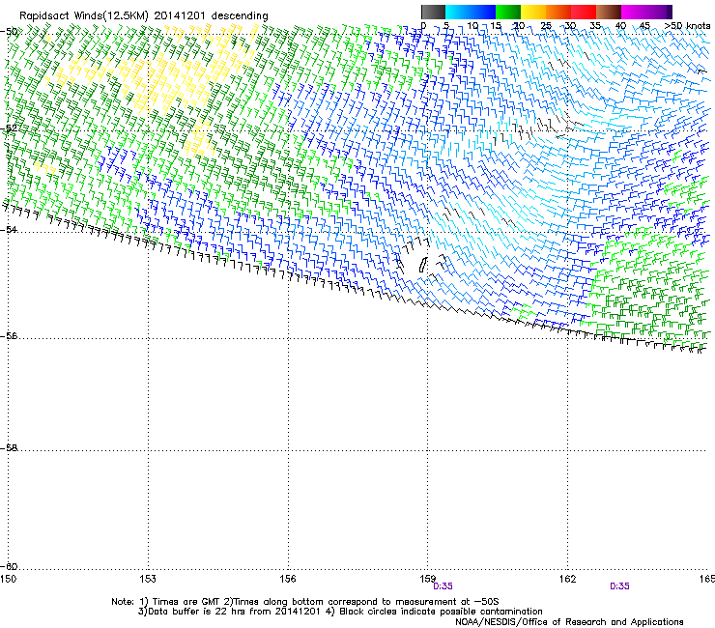Click the '25' legend scale label
715x628 pixels.
point(546,26)
